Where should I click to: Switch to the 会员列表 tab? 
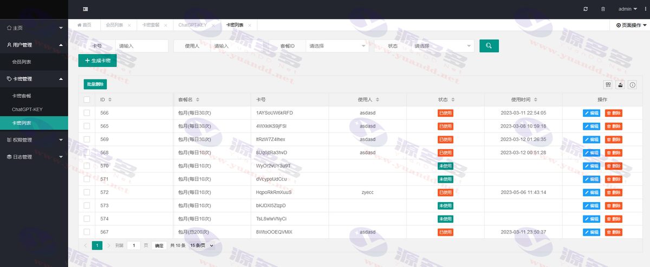[114, 25]
